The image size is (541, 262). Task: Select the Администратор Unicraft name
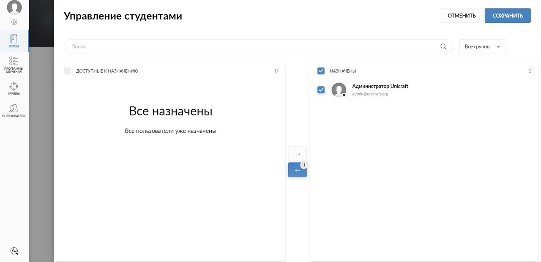click(380, 86)
